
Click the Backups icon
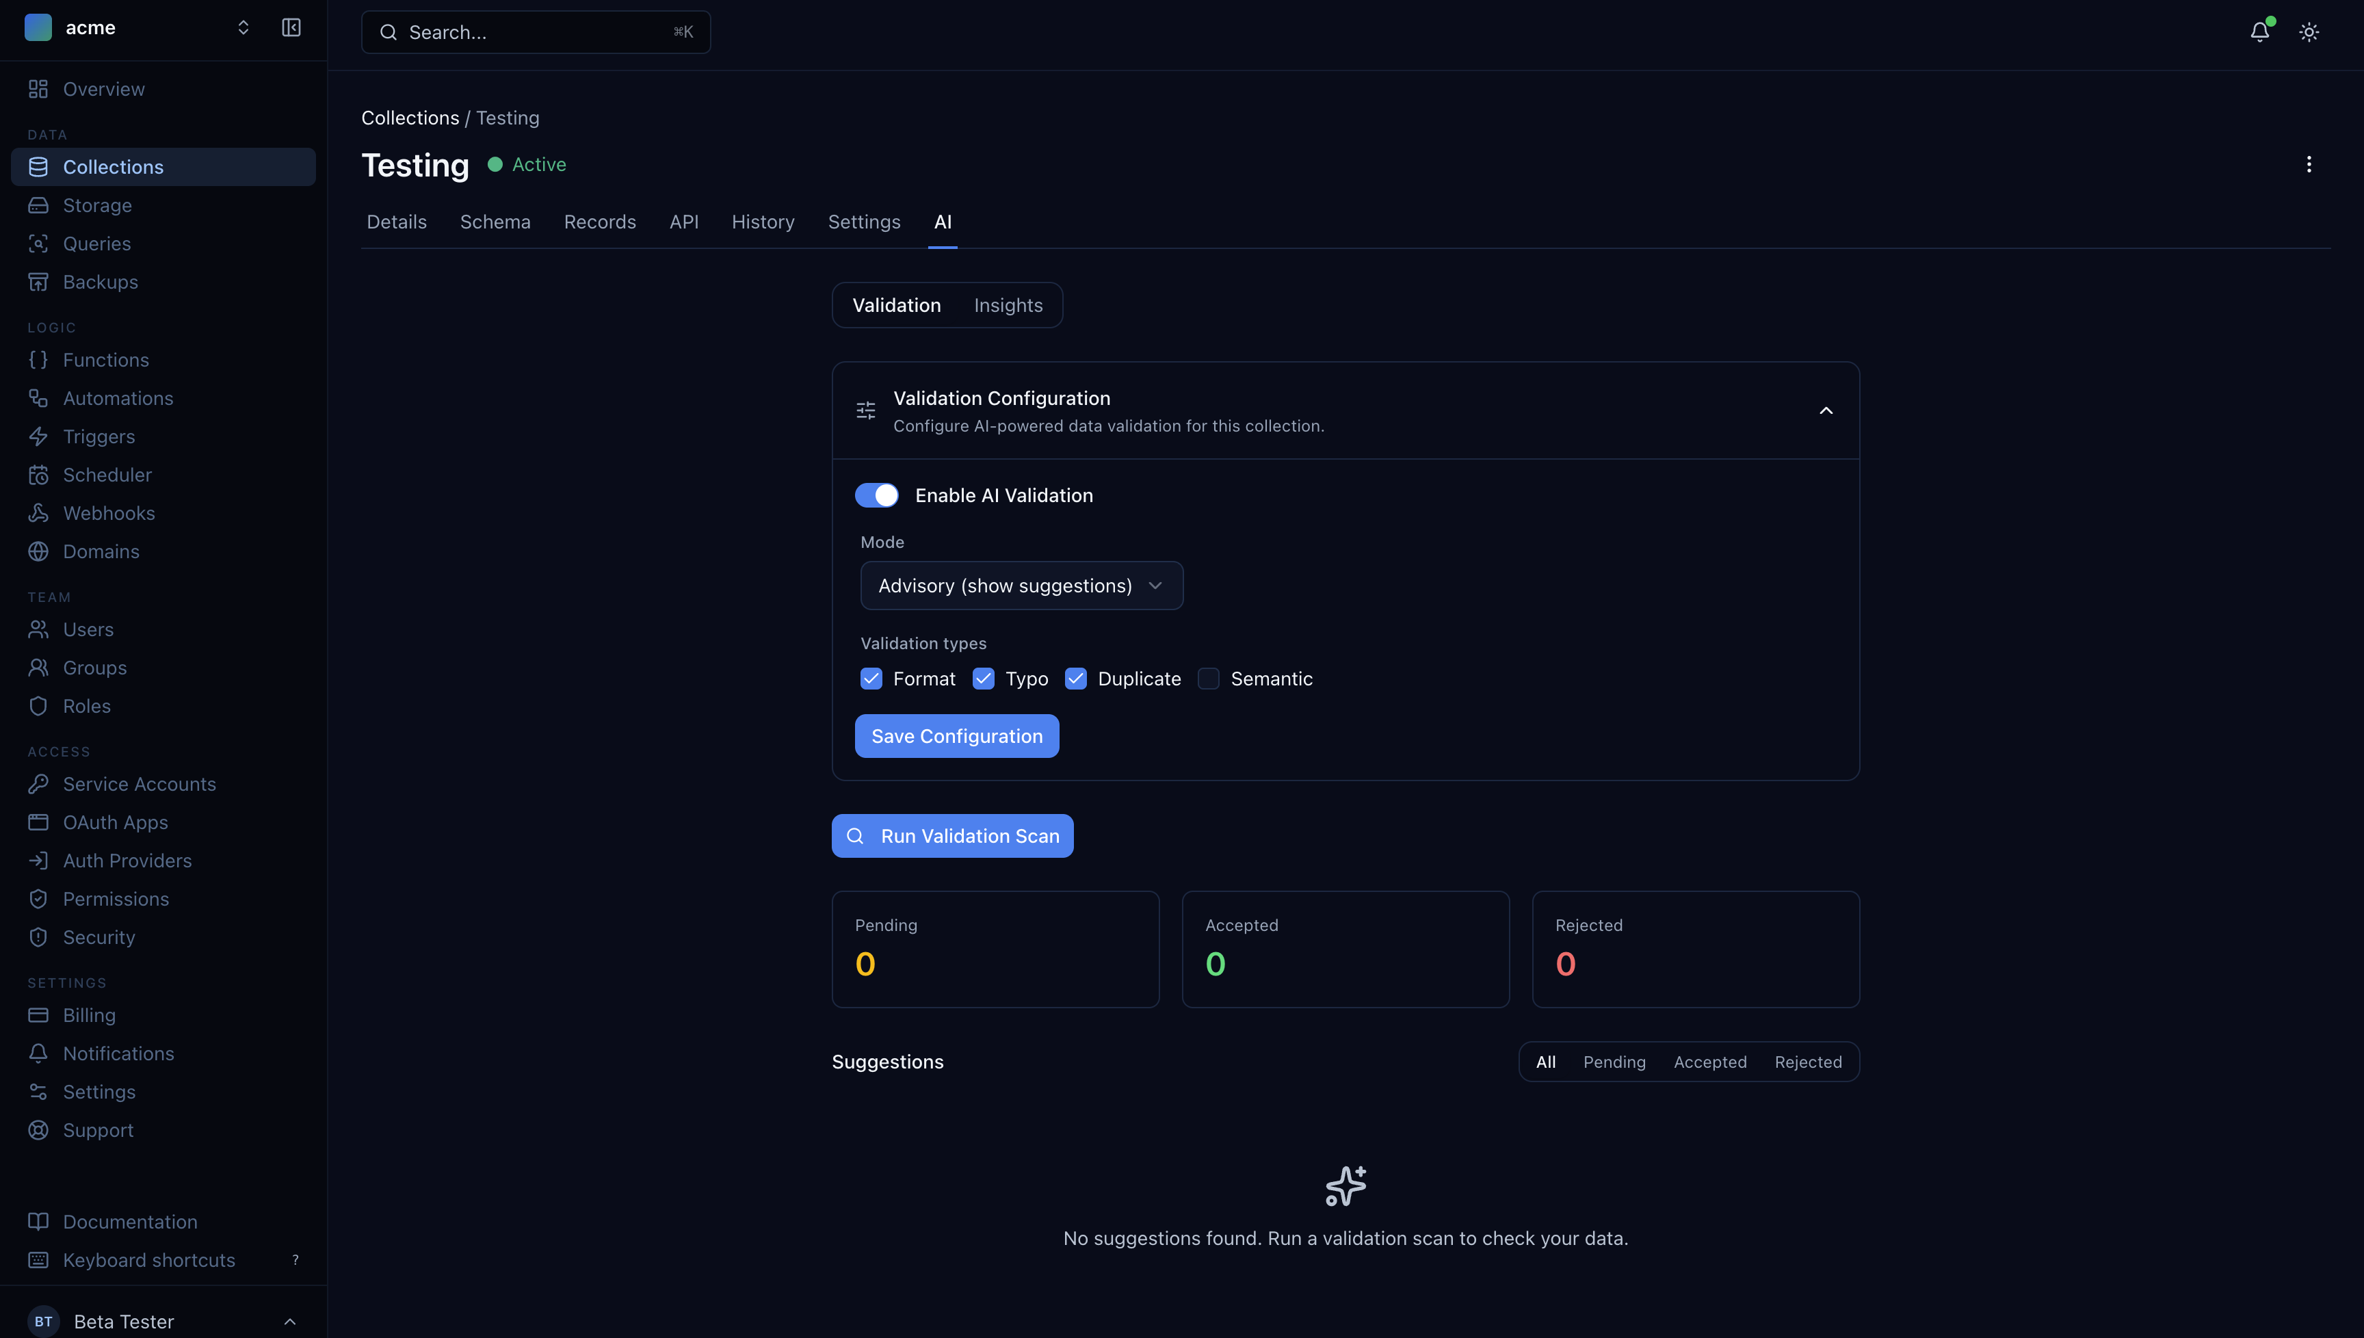click(38, 281)
